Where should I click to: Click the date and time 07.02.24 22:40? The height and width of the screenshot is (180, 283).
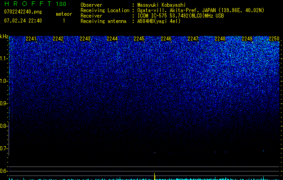click(23, 21)
